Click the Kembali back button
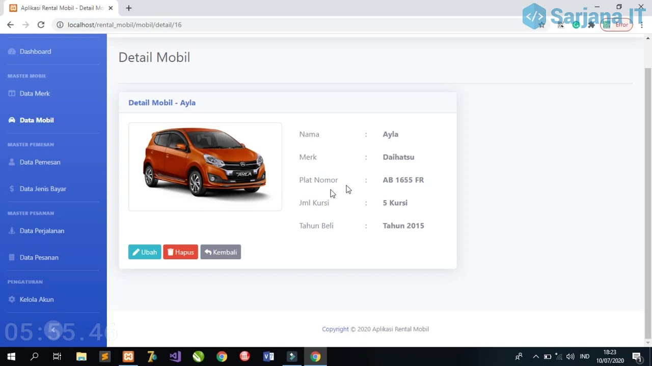652x366 pixels. click(x=221, y=252)
